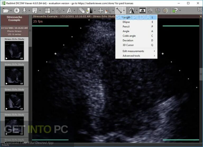
Task: Click the MPR reconstruction icon
Action: point(150,11)
